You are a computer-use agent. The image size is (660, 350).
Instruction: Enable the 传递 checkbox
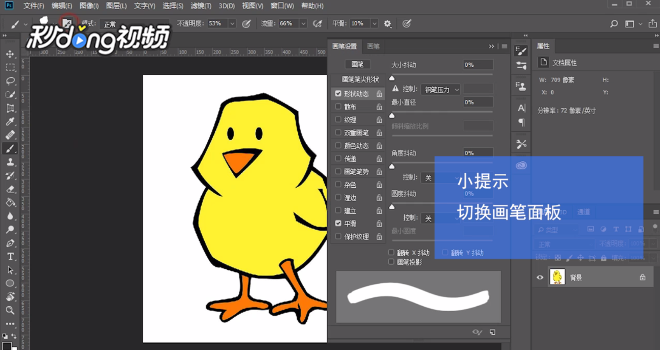(x=338, y=158)
